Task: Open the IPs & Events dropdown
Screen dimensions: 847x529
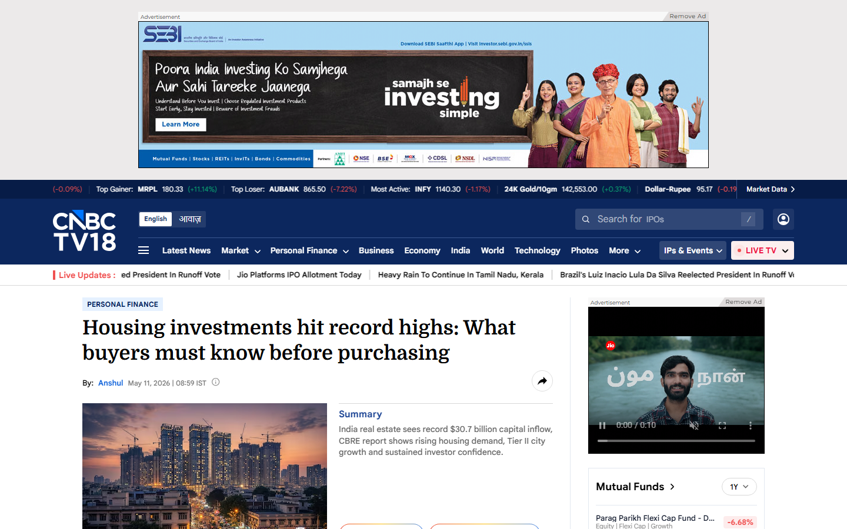Action: [693, 250]
